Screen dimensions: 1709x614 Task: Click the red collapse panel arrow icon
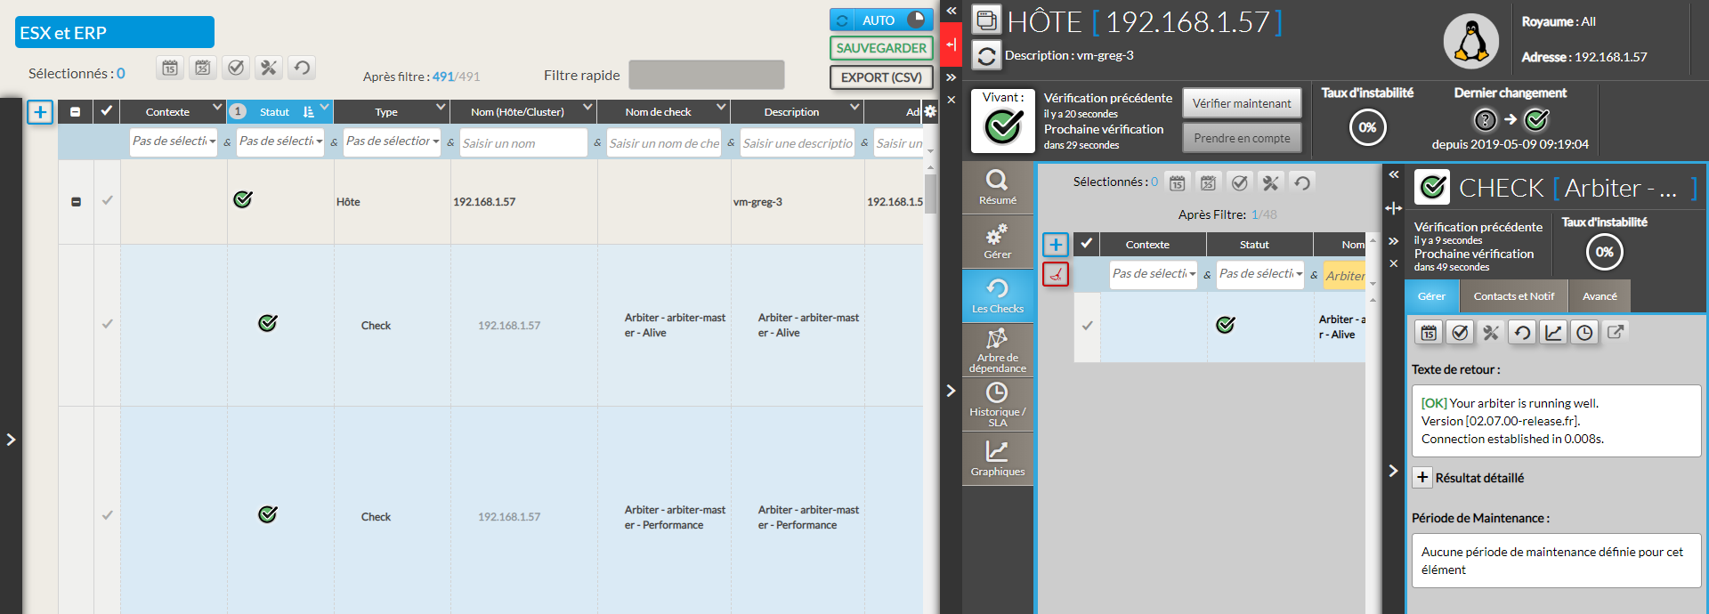(x=951, y=44)
